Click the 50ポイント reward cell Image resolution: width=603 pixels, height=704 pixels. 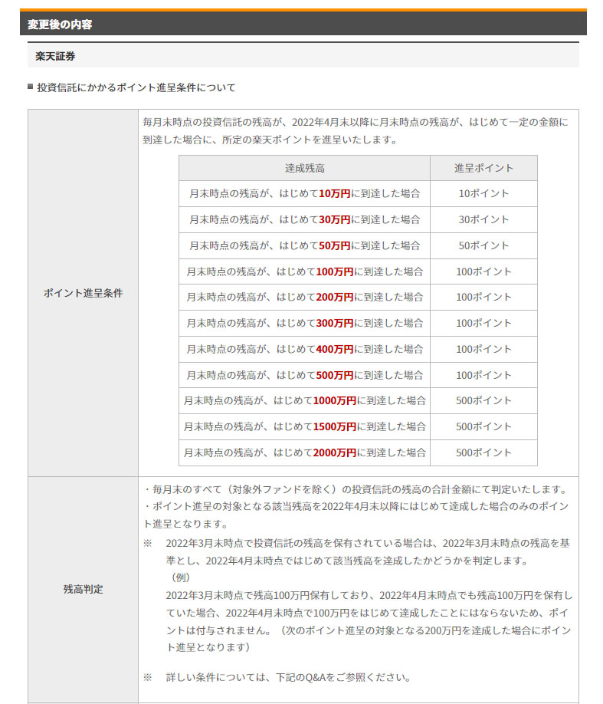click(x=483, y=246)
